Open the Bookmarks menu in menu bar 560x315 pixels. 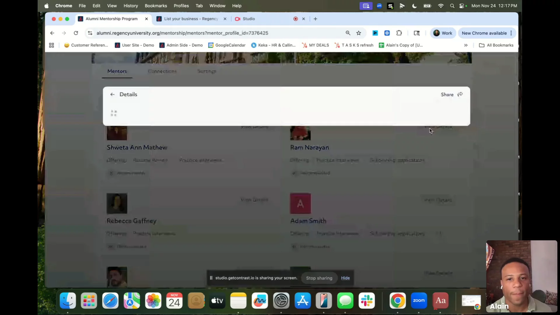click(156, 6)
